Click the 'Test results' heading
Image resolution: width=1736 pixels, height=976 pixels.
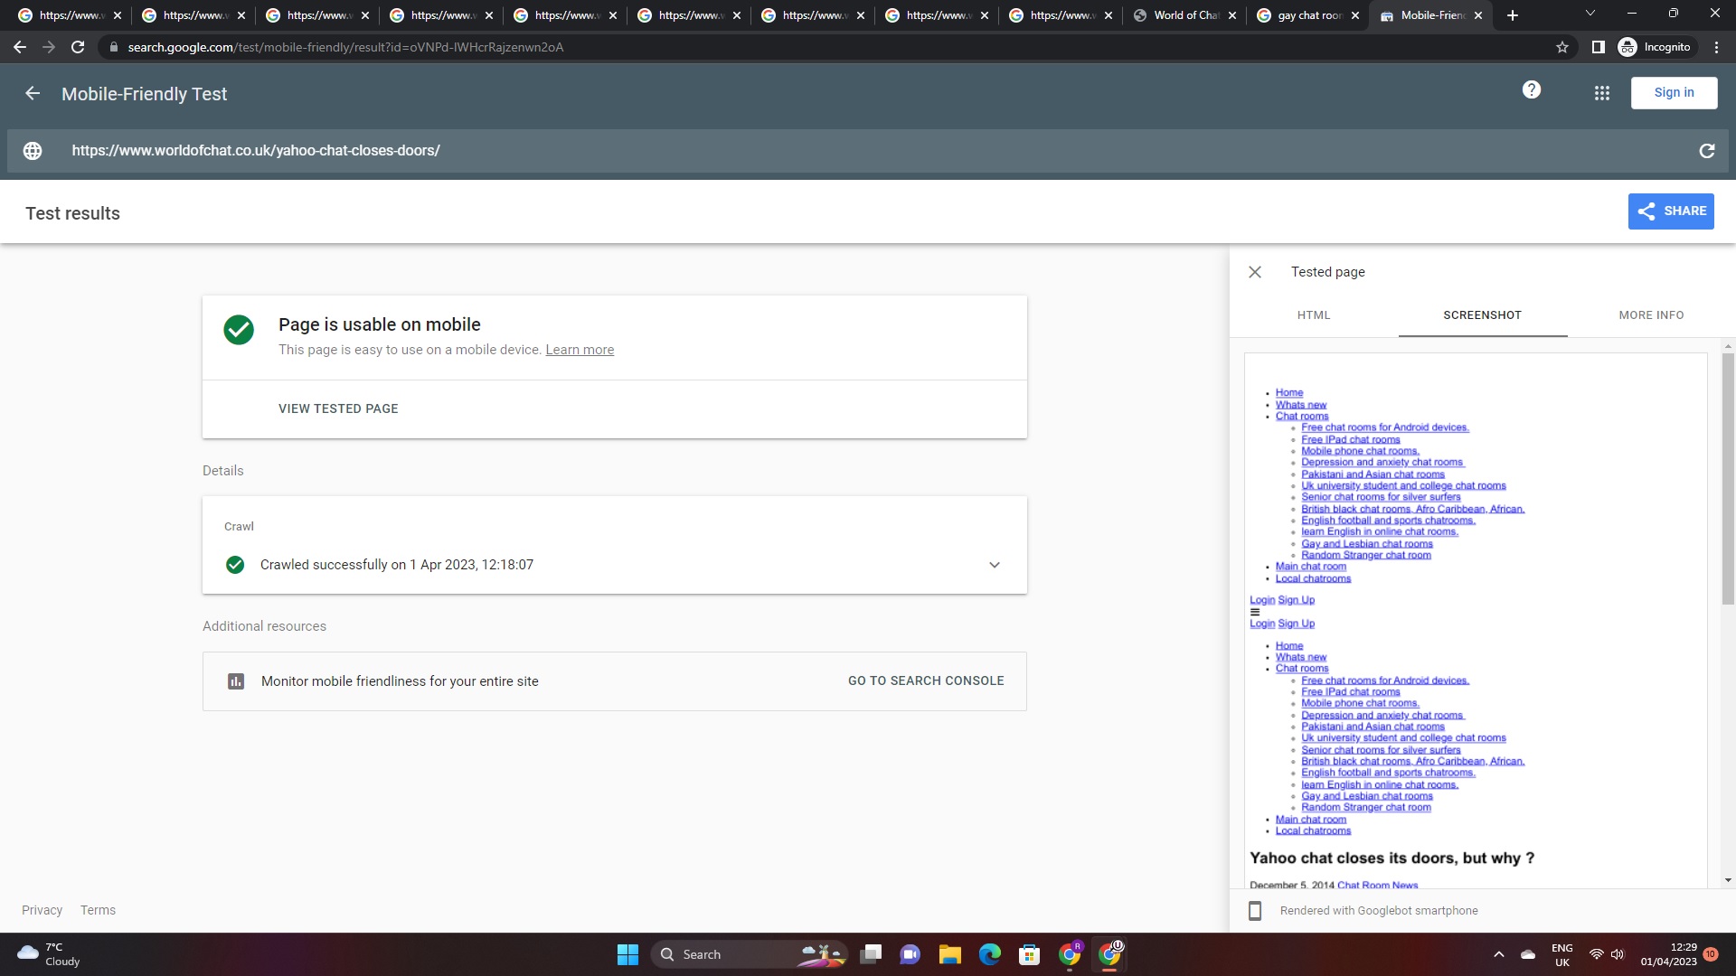tap(72, 213)
